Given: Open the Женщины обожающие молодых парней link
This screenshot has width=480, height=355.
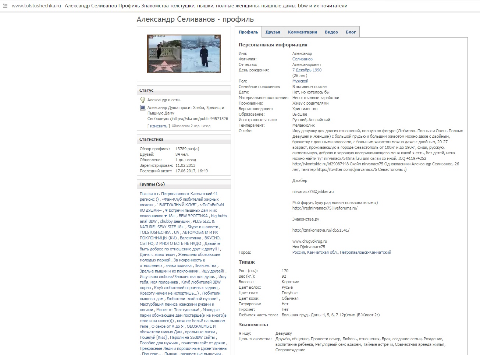Looking at the screenshot, I should click(x=180, y=257).
